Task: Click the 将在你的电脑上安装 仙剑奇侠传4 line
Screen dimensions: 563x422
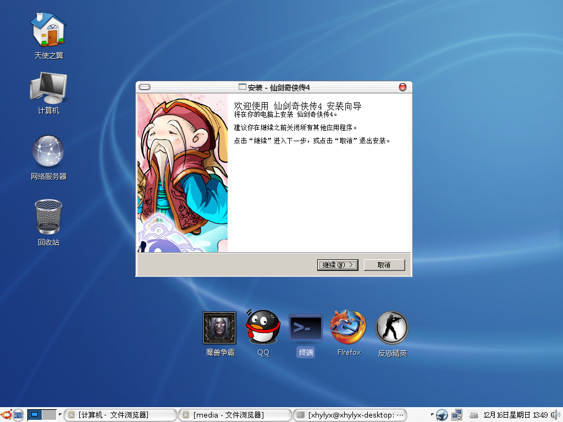Action: click(285, 114)
